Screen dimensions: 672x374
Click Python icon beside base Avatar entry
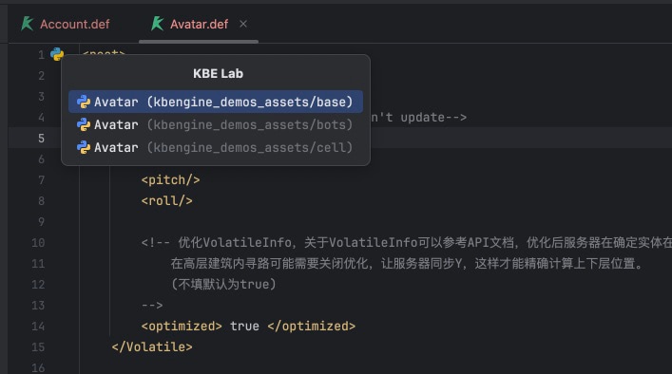(x=83, y=102)
